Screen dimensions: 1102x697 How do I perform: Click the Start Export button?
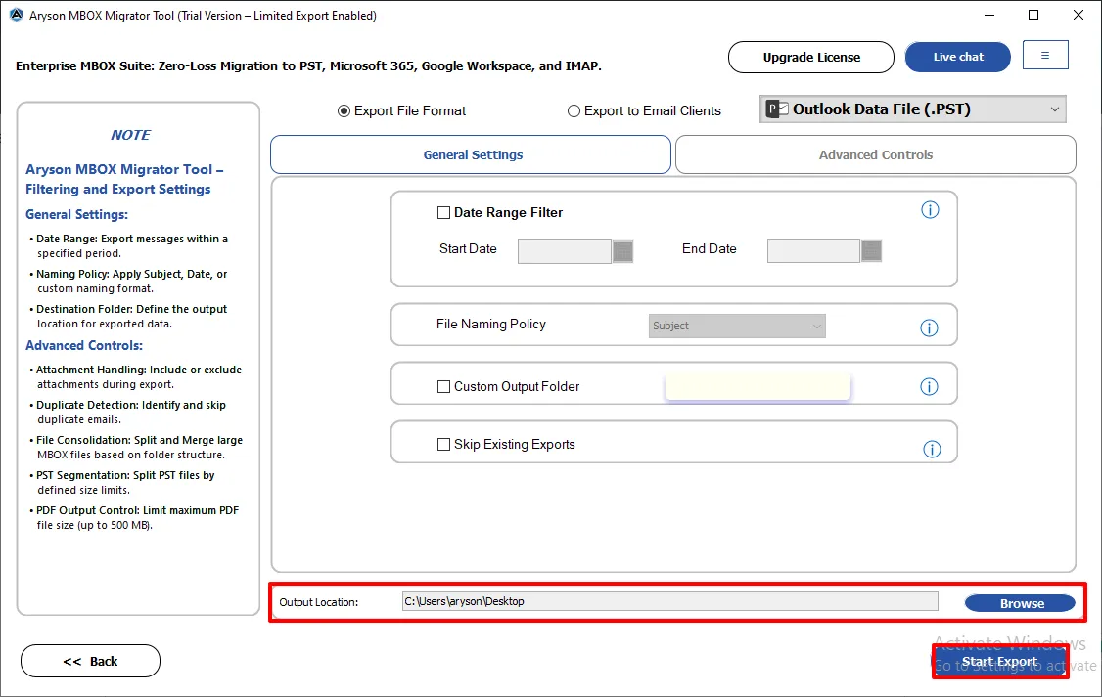[999, 661]
